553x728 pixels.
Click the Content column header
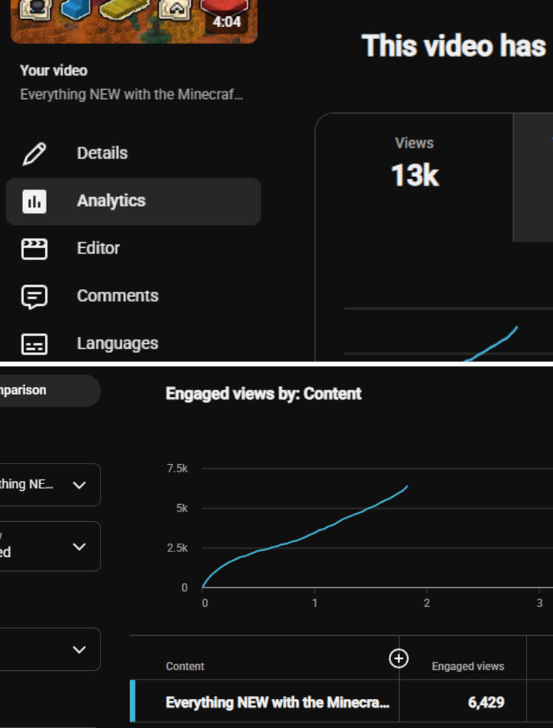point(185,666)
